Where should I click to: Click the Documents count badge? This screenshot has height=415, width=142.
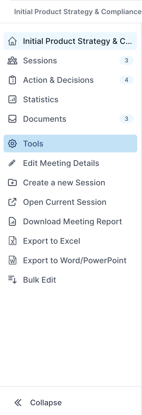click(x=126, y=119)
